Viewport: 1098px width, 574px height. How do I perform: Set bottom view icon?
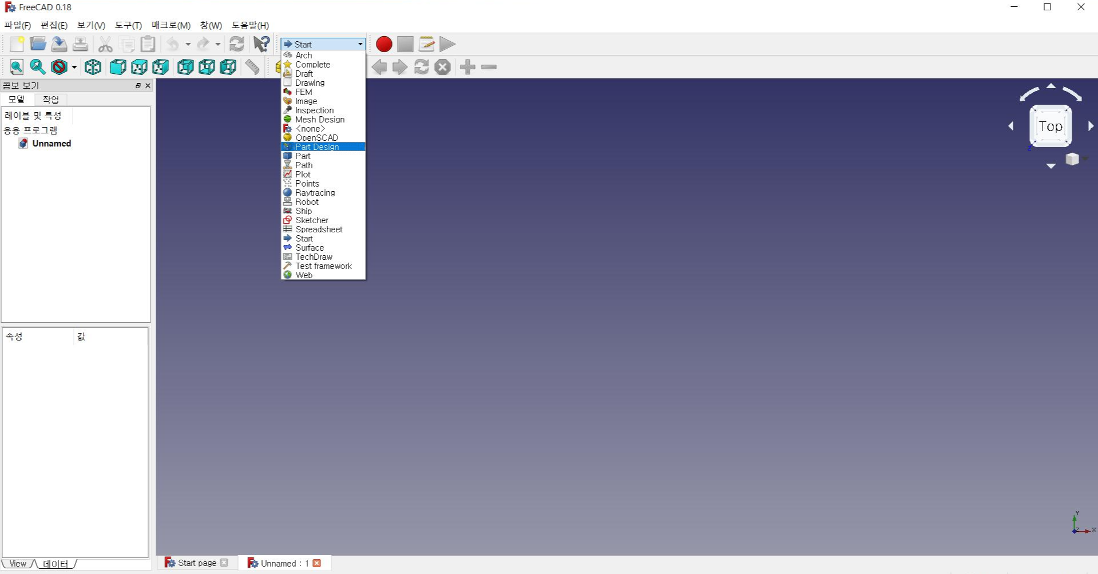point(207,67)
